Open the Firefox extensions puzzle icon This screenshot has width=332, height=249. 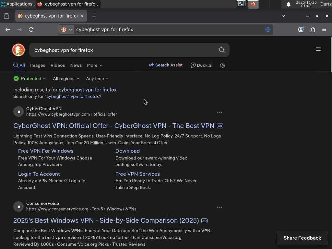coord(313,30)
